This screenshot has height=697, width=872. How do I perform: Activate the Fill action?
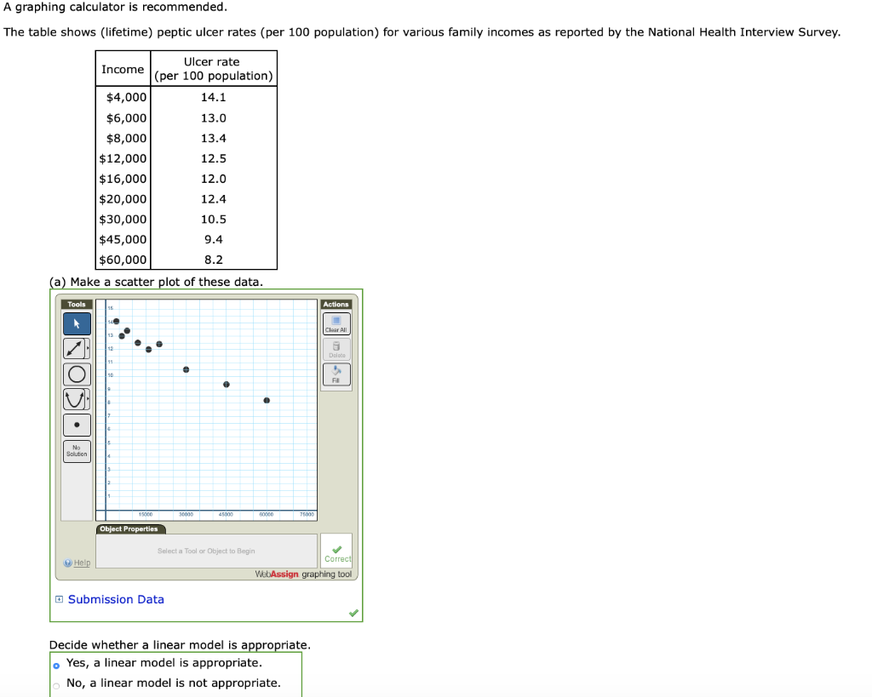point(336,374)
